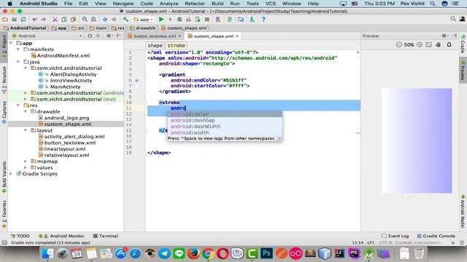Screen dimensions: 467x262
Task: Open the Navigate menu
Action: click(x=123, y=4)
